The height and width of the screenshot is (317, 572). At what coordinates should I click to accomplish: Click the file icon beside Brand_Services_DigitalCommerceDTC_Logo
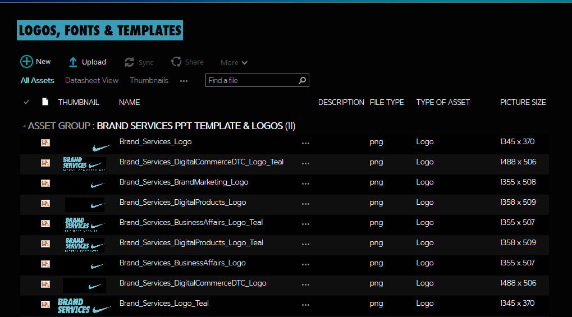tap(45, 284)
